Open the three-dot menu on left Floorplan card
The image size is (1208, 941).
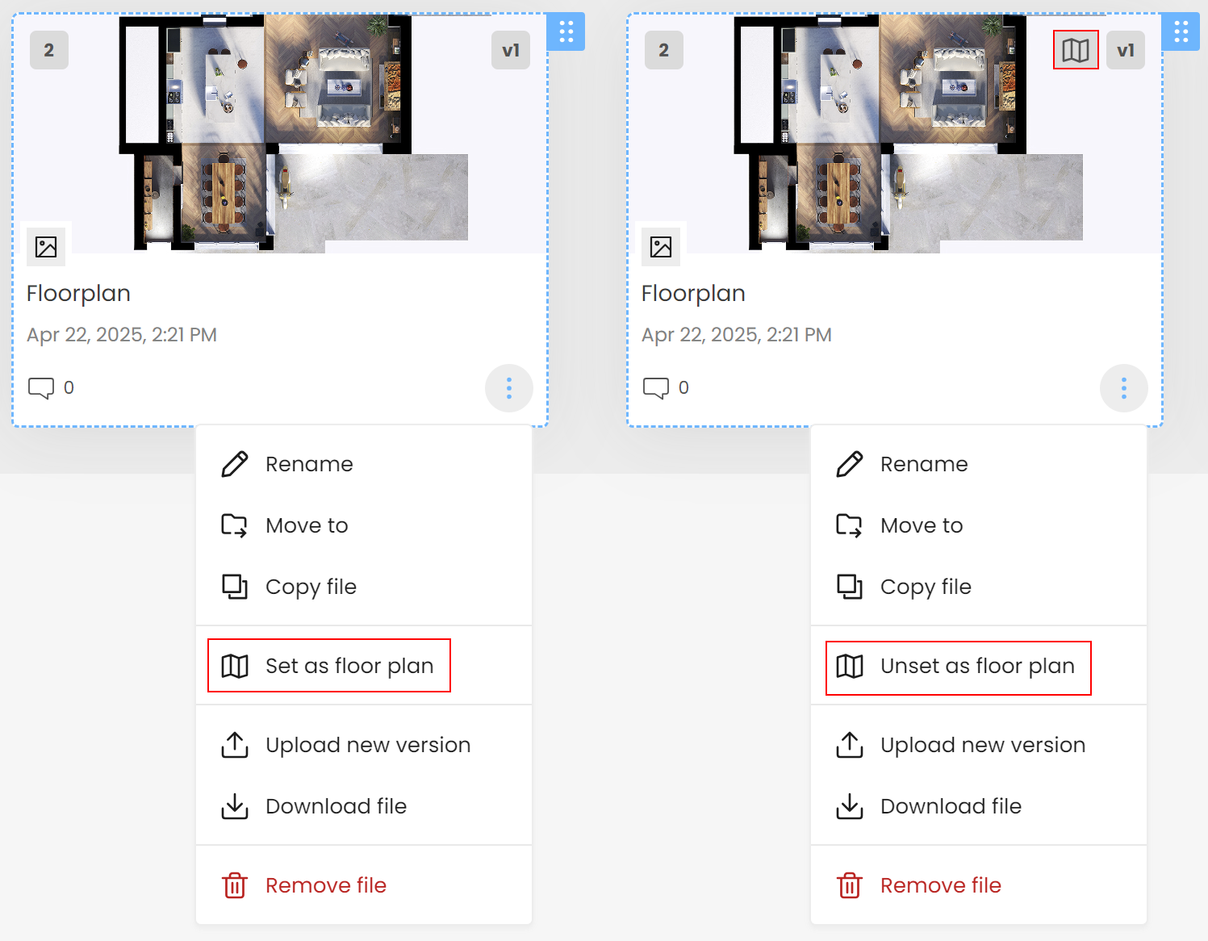509,388
